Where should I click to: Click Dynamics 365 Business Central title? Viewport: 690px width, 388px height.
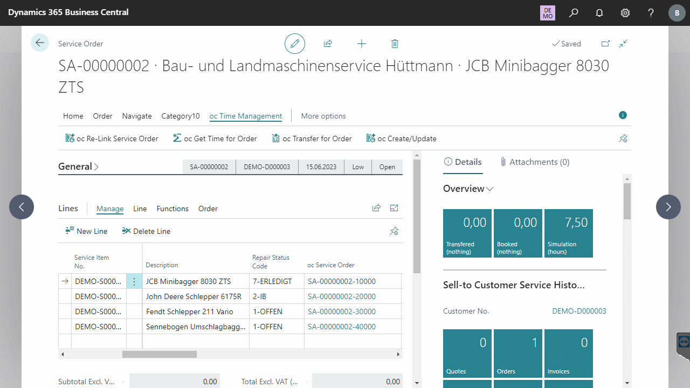tap(68, 12)
